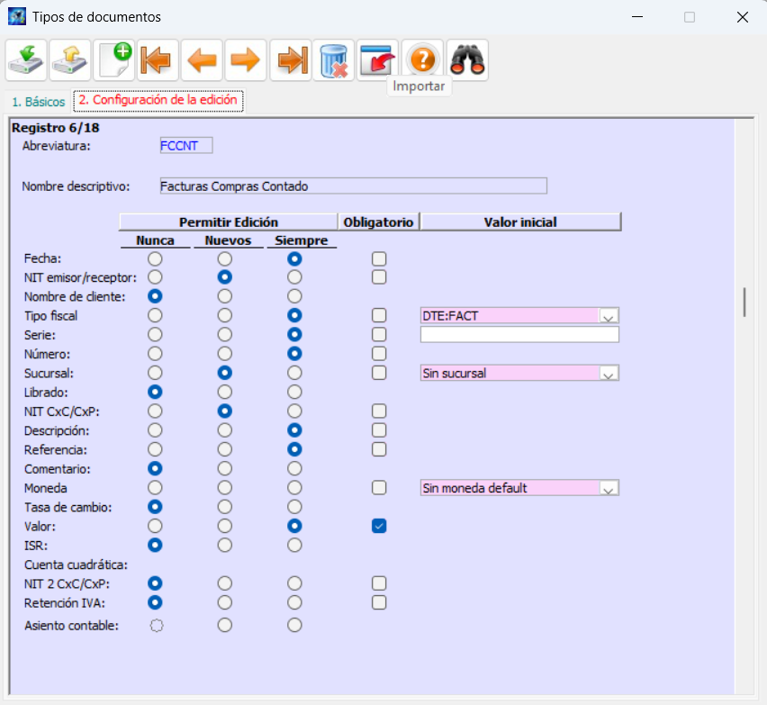
Task: Check the Obligatorio box for Fecha
Action: tap(379, 259)
